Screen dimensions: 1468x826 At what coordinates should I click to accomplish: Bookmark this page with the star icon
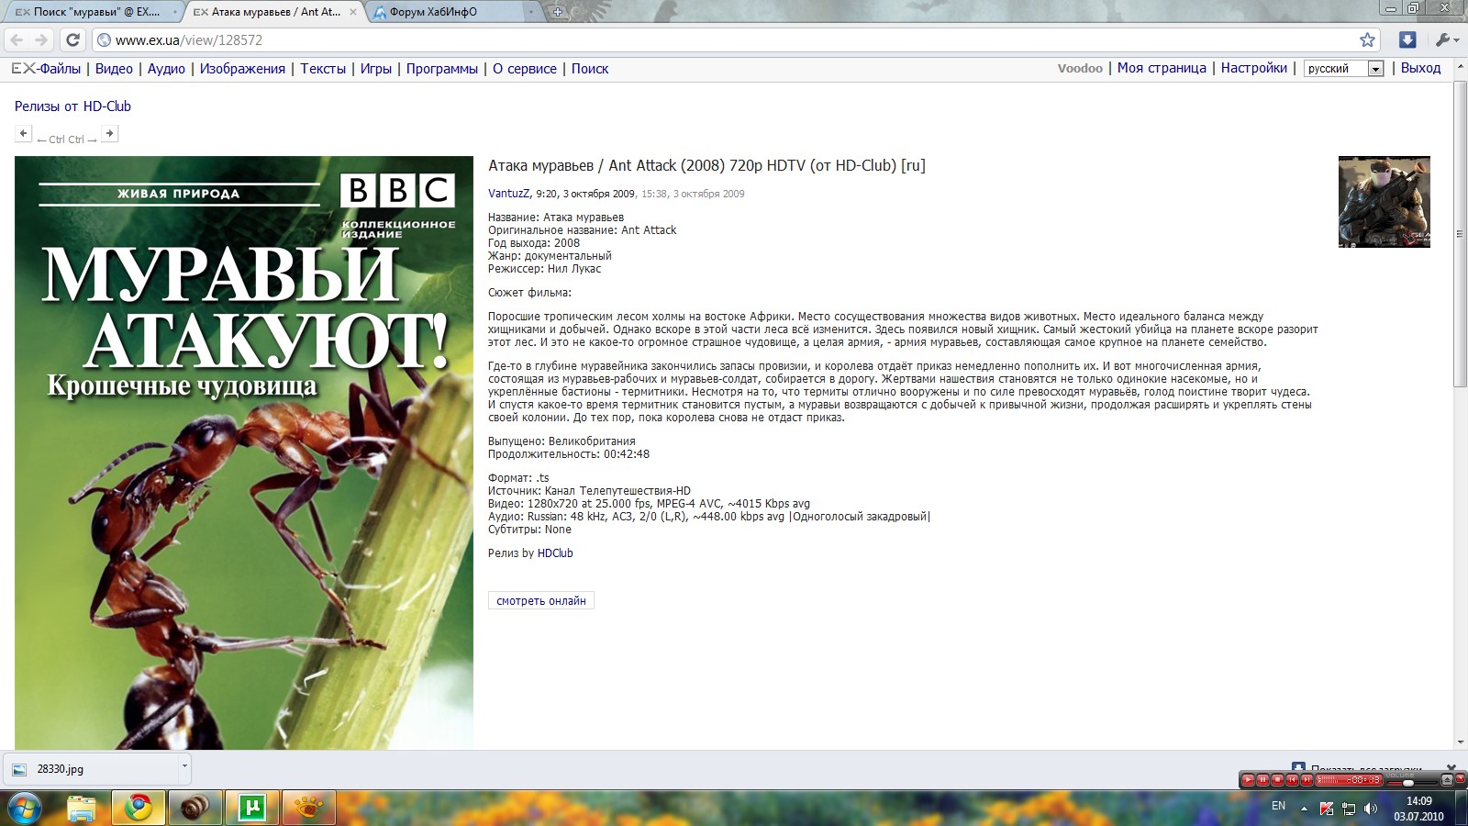[x=1367, y=39]
